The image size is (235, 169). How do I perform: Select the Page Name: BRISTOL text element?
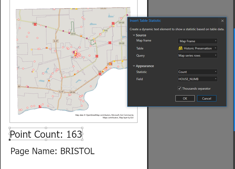[x=52, y=151]
